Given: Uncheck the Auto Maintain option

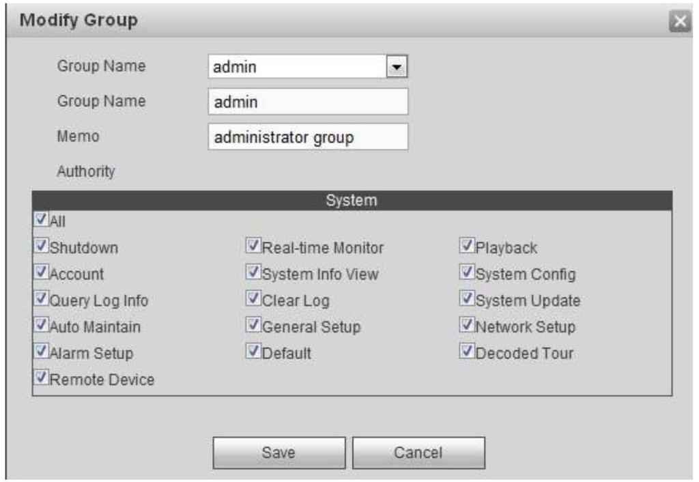Looking at the screenshot, I should coord(42,324).
